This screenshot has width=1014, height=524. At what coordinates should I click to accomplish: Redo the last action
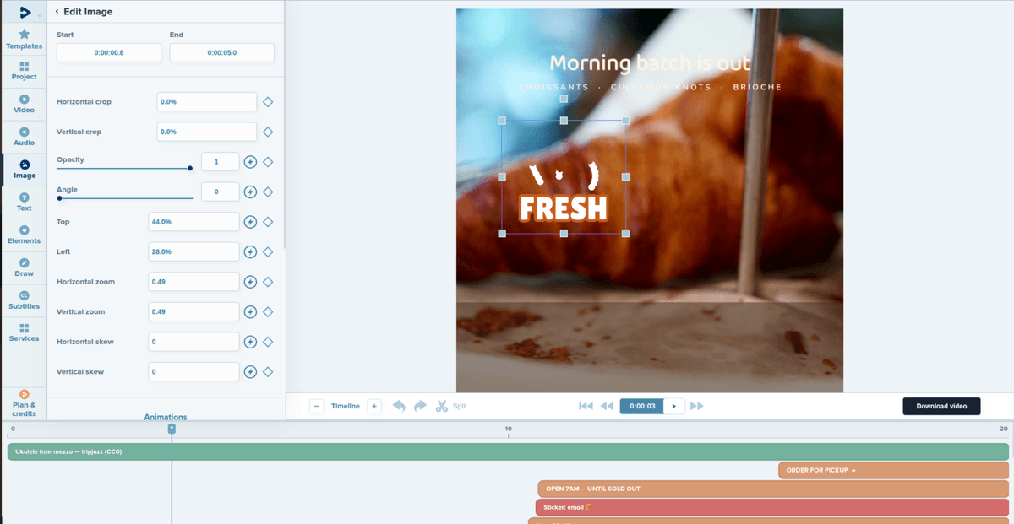[x=420, y=406]
